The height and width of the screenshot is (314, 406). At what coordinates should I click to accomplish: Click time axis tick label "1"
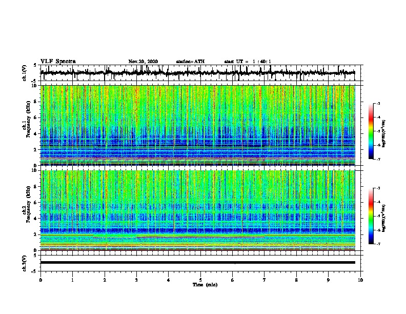coord(72,280)
